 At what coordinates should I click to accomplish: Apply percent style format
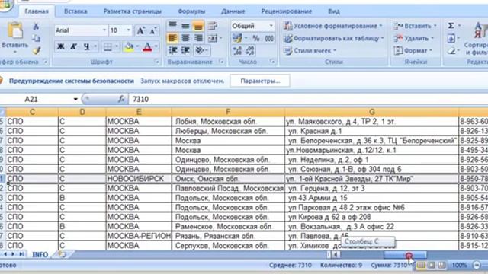tap(256, 38)
